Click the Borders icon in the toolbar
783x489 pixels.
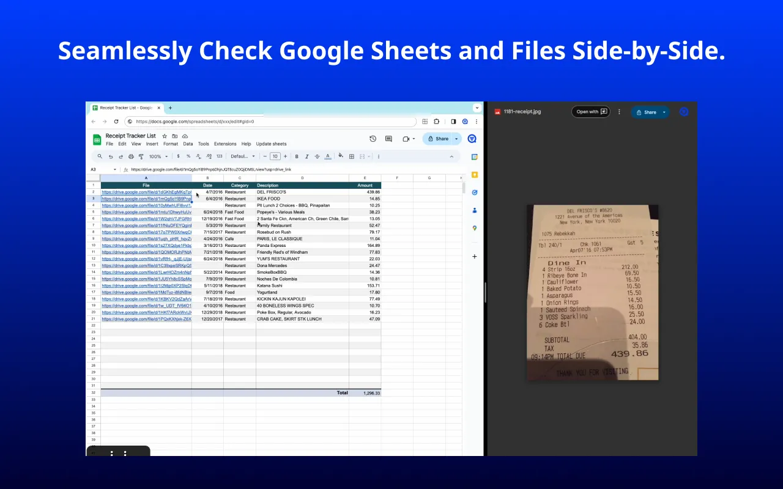(351, 156)
